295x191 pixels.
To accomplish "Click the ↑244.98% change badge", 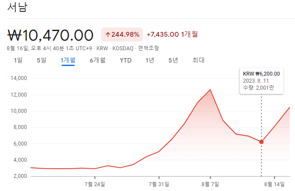I will click(x=122, y=35).
